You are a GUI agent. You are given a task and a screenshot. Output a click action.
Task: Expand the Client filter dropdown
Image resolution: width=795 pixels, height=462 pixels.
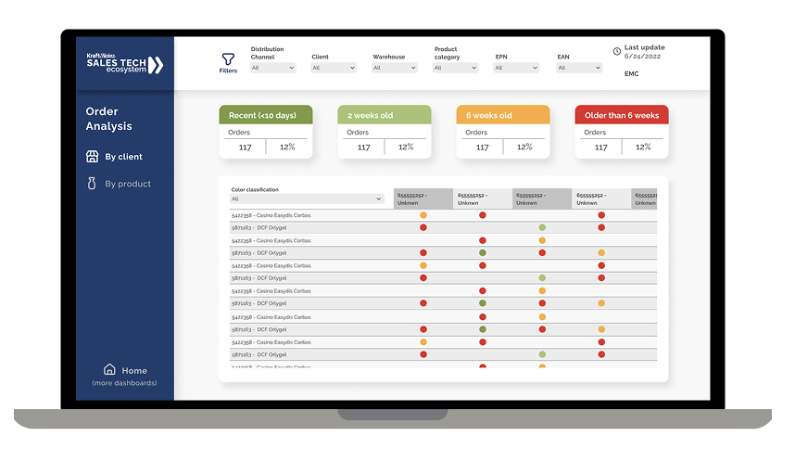click(334, 68)
